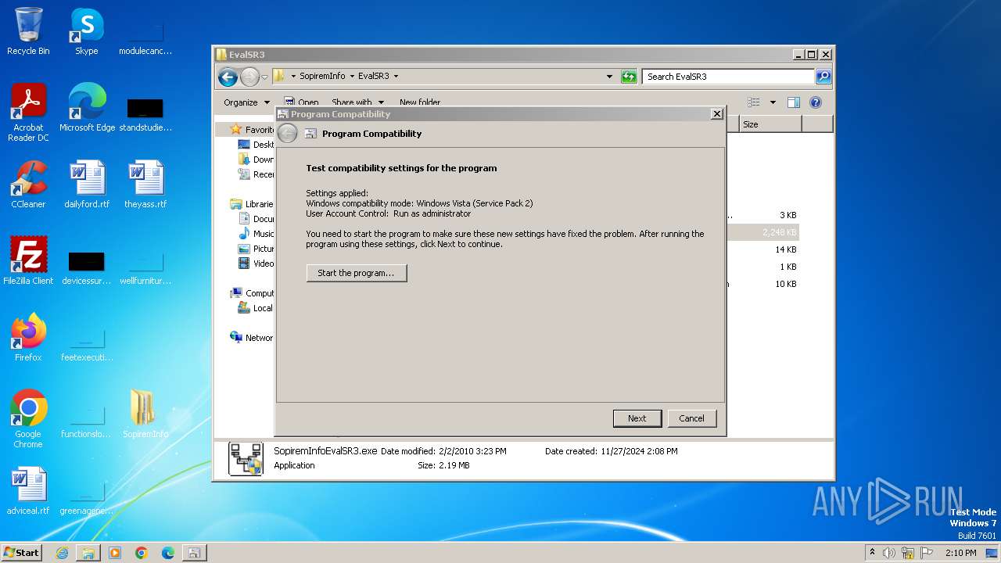Click back arrow in Program Compatibility wizard

coord(288,134)
